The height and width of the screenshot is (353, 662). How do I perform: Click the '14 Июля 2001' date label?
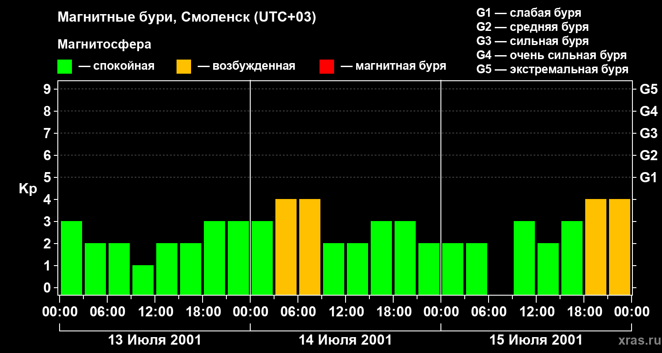click(345, 340)
